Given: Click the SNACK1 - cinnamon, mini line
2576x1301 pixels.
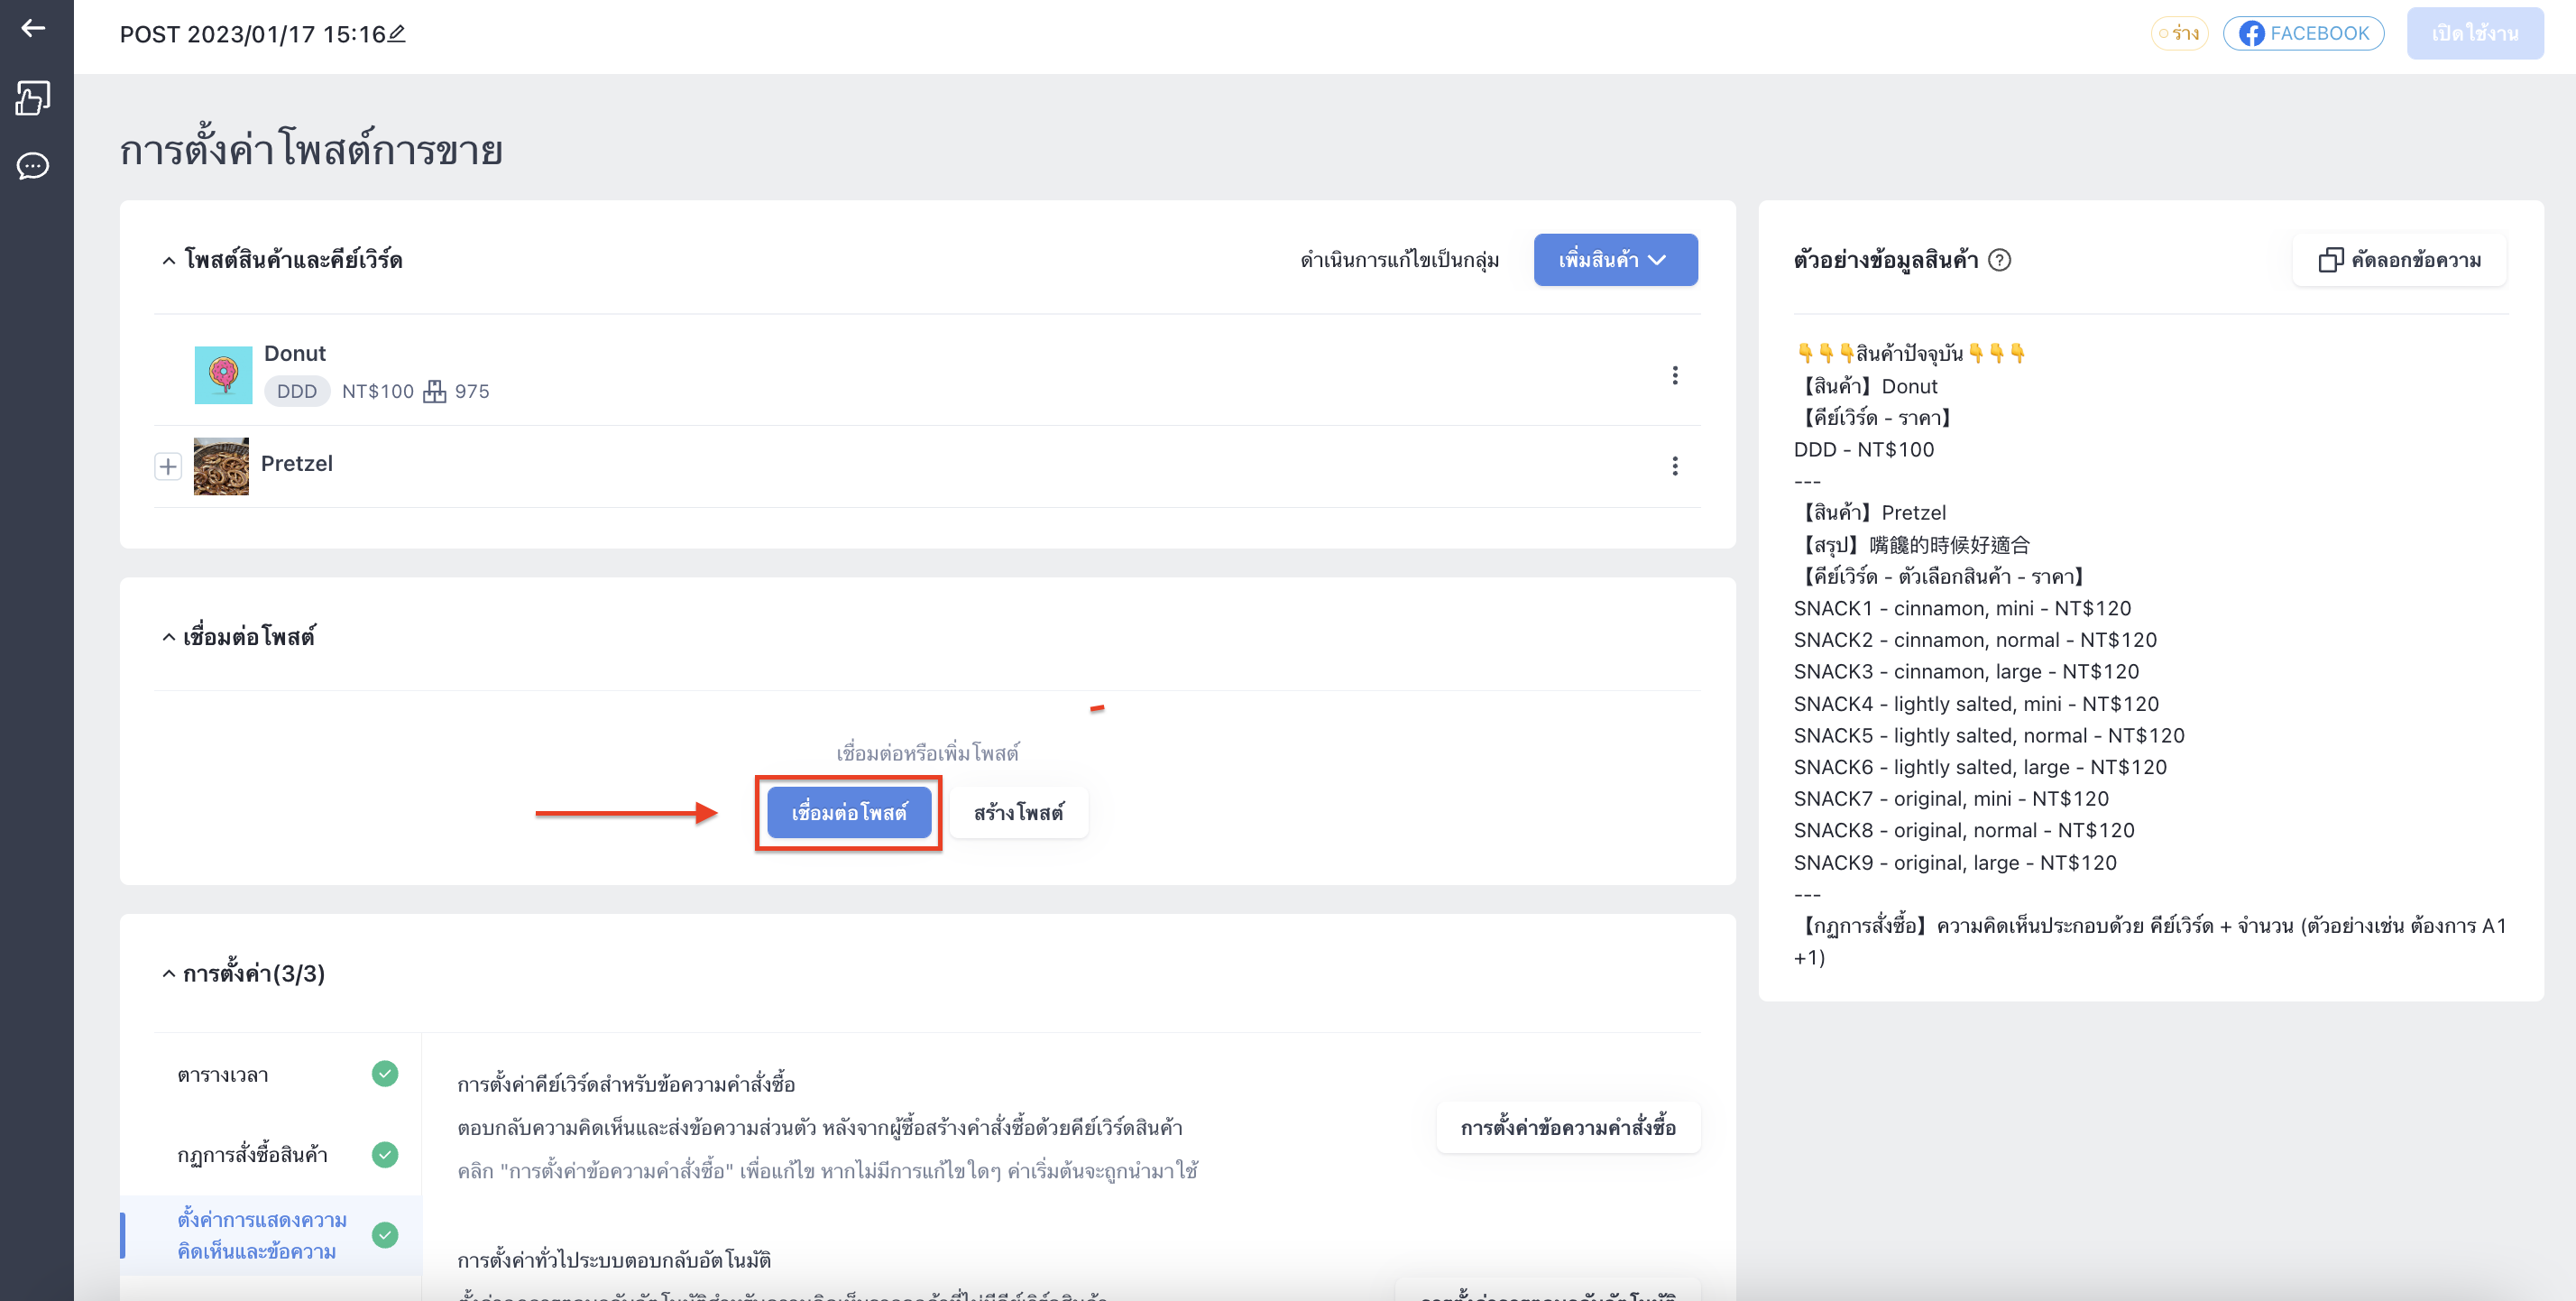Looking at the screenshot, I should [1962, 608].
